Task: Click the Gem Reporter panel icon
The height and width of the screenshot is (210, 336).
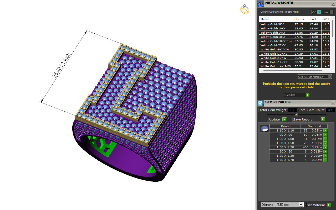Action: pyautogui.click(x=260, y=103)
